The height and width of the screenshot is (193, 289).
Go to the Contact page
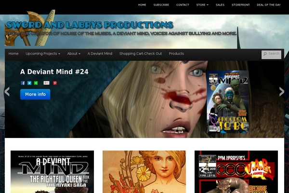coord(183,5)
